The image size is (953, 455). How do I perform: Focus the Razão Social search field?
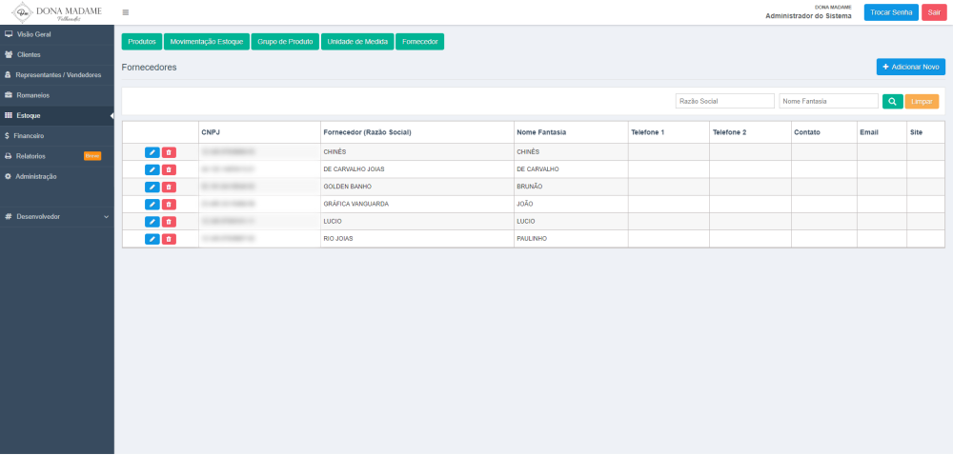724,101
